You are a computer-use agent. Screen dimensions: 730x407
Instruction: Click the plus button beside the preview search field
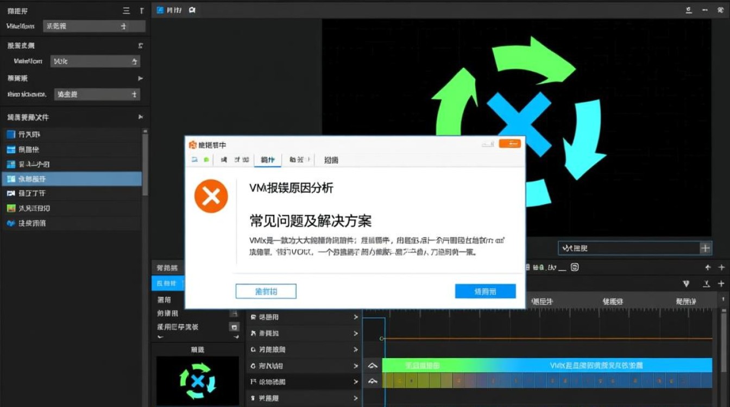(705, 248)
